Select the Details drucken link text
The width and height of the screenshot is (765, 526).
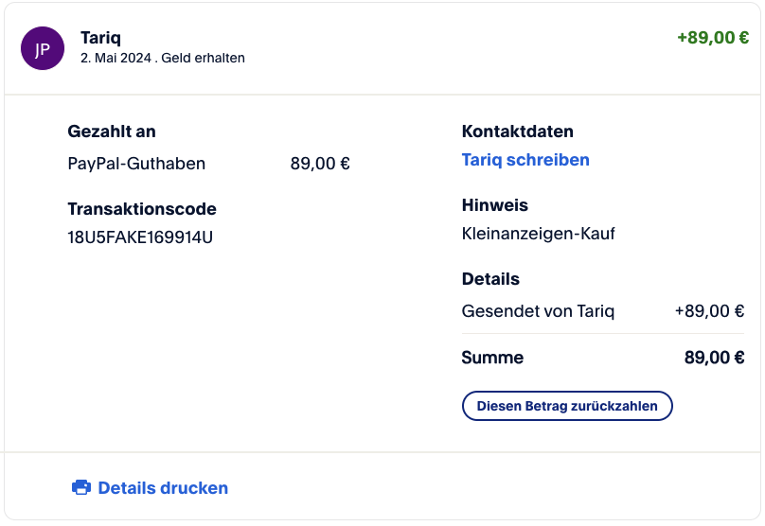pos(163,488)
